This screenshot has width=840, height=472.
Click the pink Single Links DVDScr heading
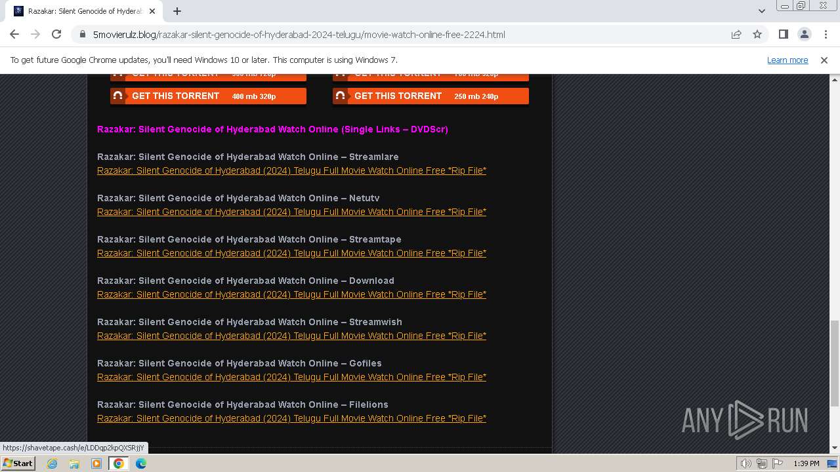click(272, 129)
